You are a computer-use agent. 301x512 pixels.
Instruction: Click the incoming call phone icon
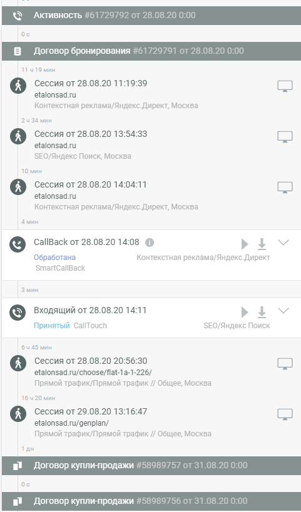pos(18,313)
